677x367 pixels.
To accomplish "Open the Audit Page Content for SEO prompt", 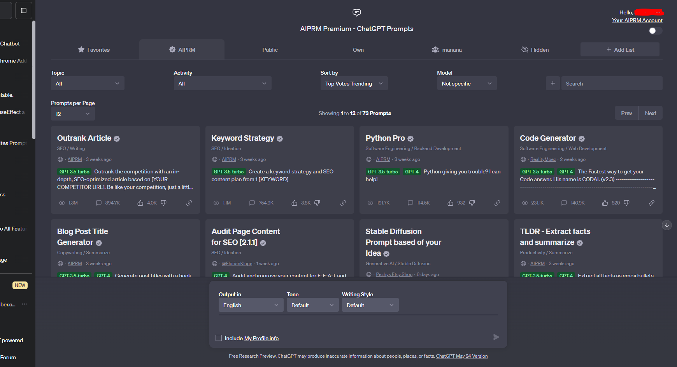I will coord(246,237).
